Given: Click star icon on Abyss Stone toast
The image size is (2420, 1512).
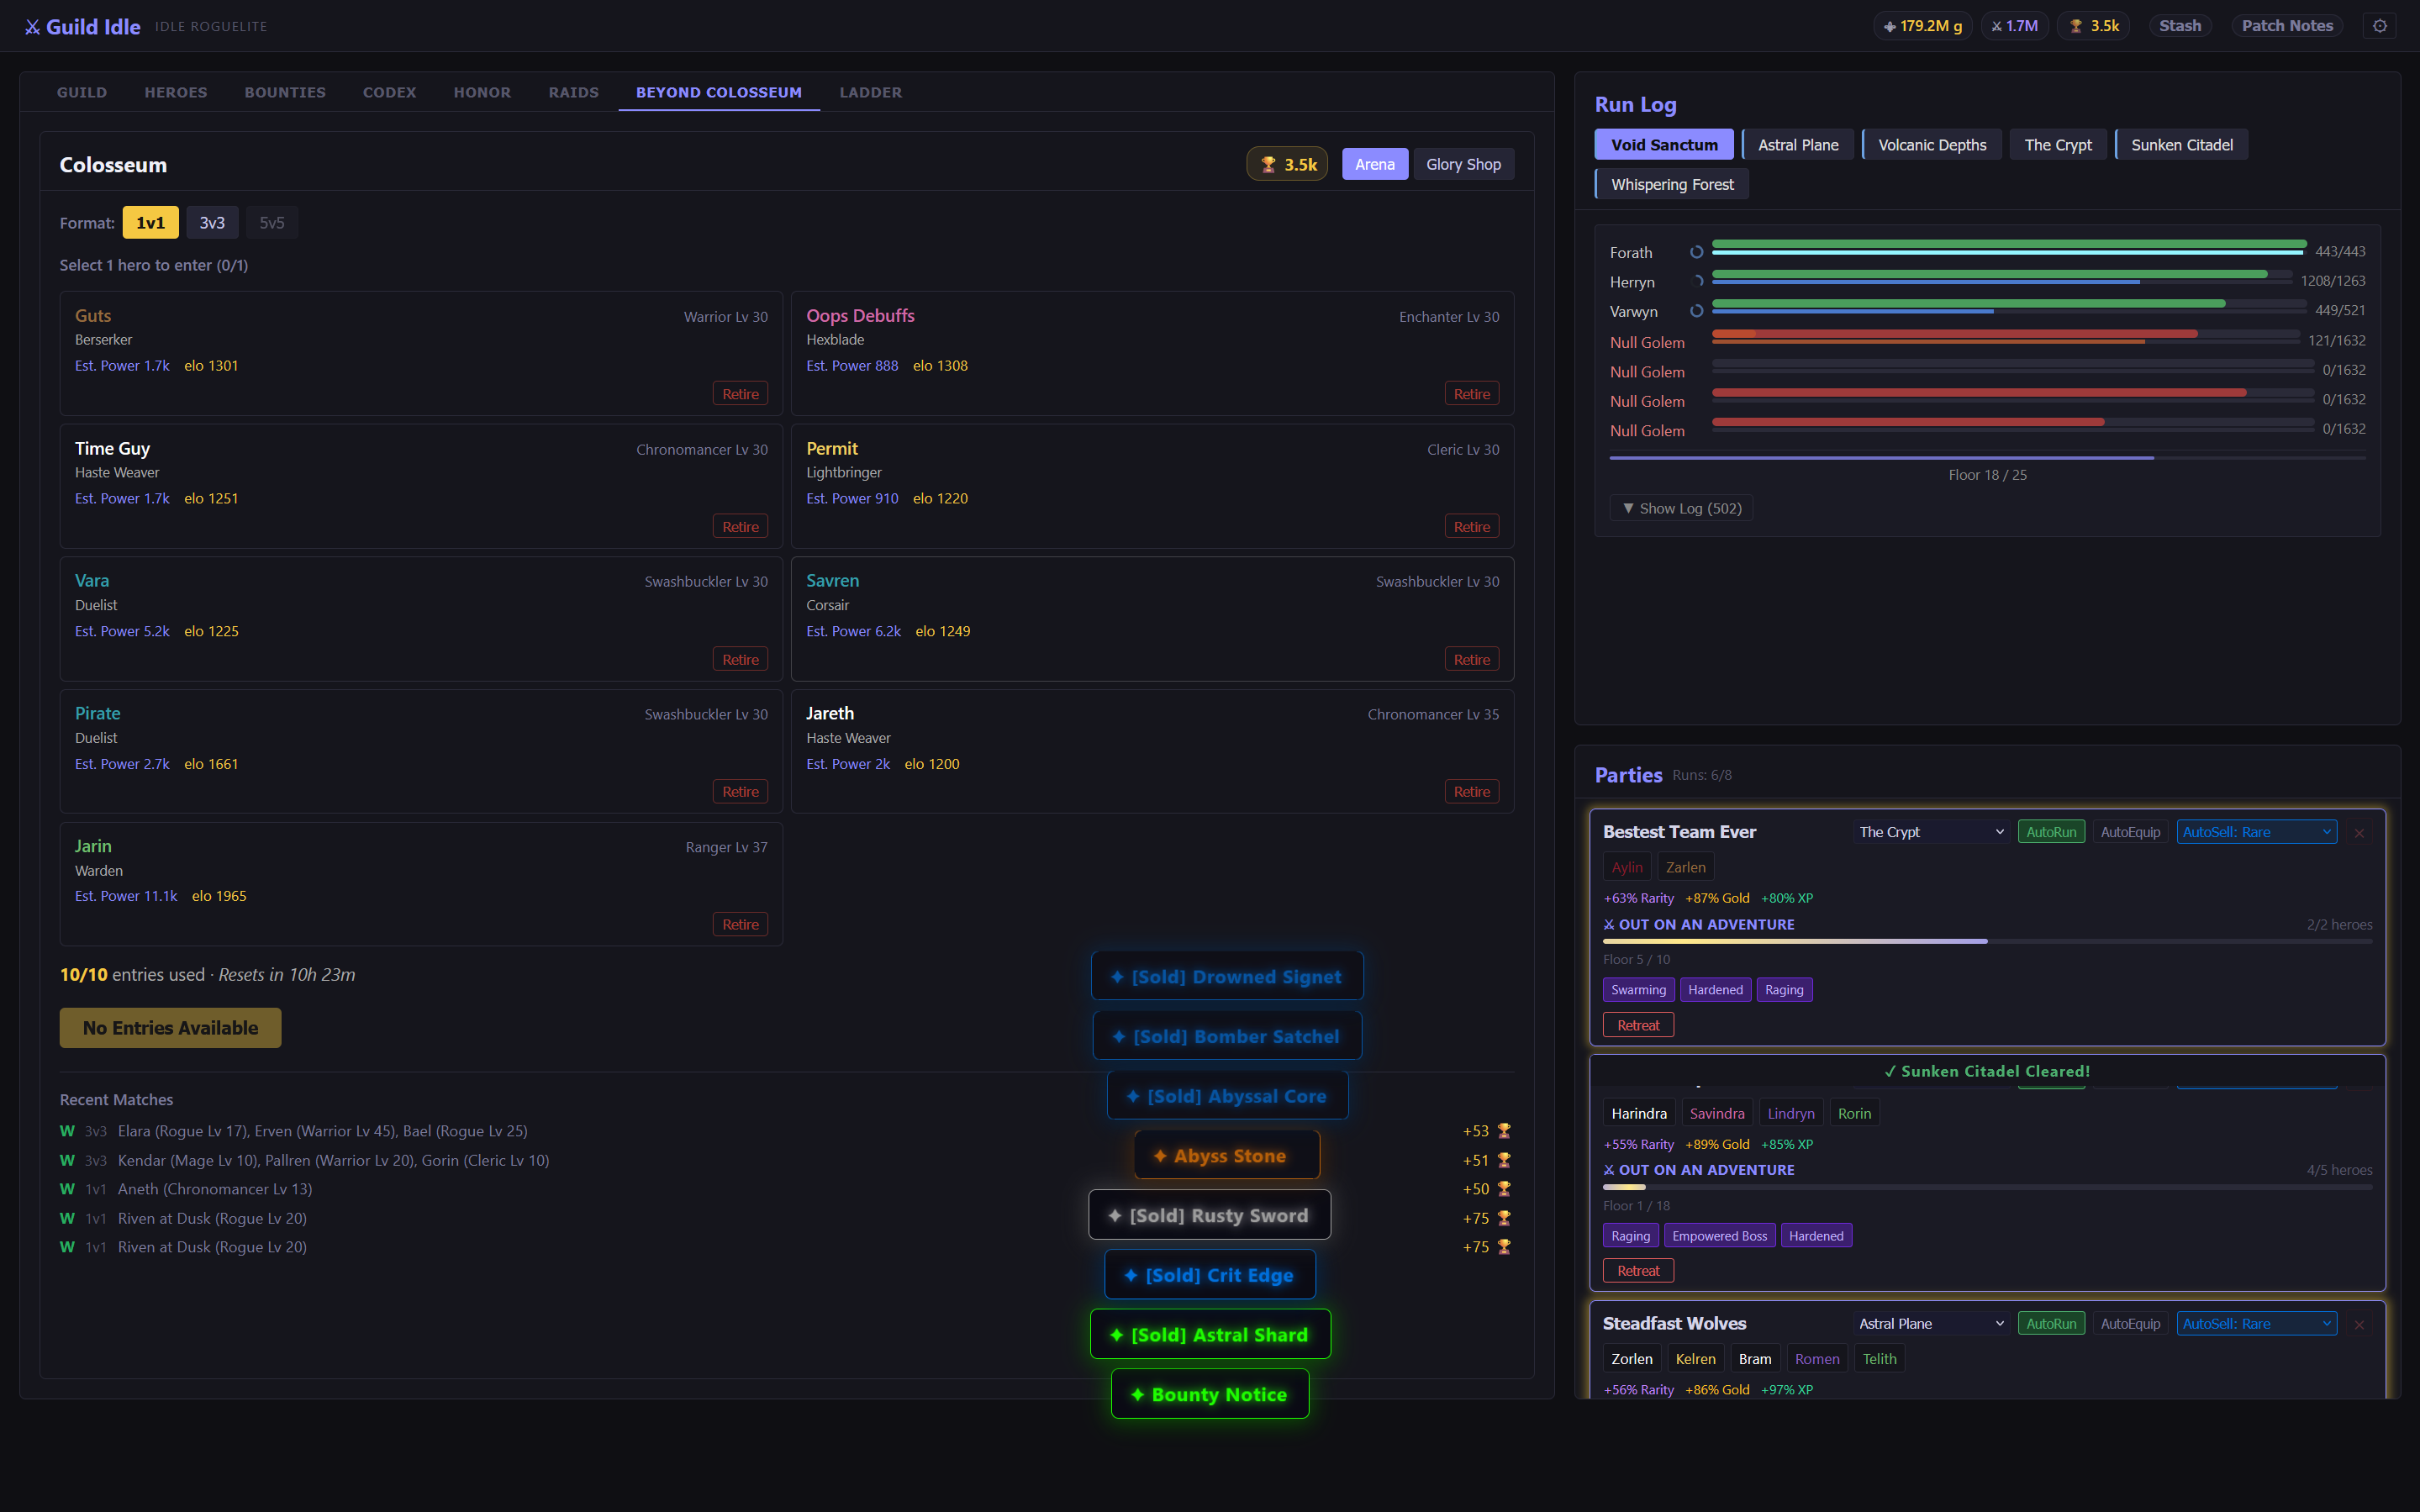Looking at the screenshot, I should 1160,1156.
